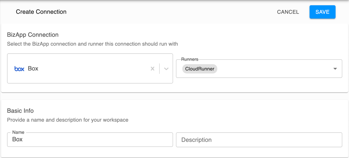Open the Runners dropdown arrow
The width and height of the screenshot is (349, 158).
pyautogui.click(x=335, y=69)
